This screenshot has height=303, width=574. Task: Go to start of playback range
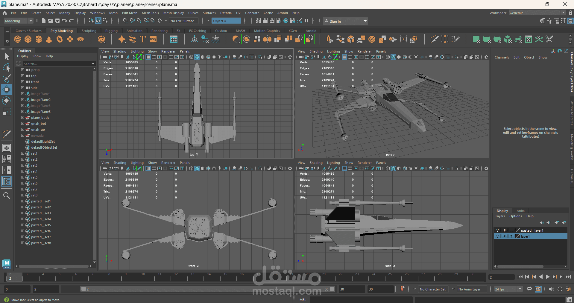pyautogui.click(x=520, y=277)
